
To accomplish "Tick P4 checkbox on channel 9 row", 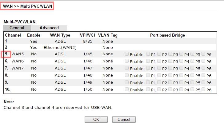I will 181,82.
